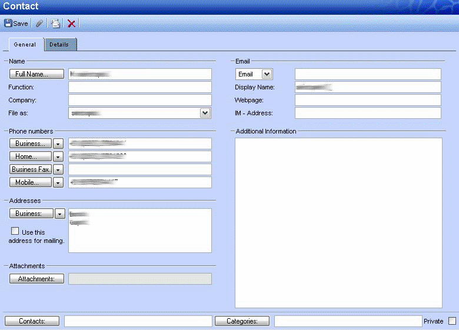Open the Business phone type arrow
459x330 pixels.
(x=58, y=144)
